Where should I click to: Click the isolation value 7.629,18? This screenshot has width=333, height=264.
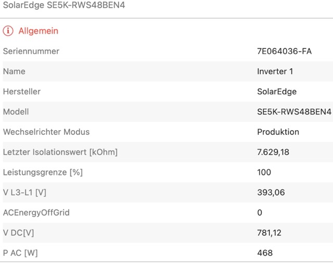273,152
